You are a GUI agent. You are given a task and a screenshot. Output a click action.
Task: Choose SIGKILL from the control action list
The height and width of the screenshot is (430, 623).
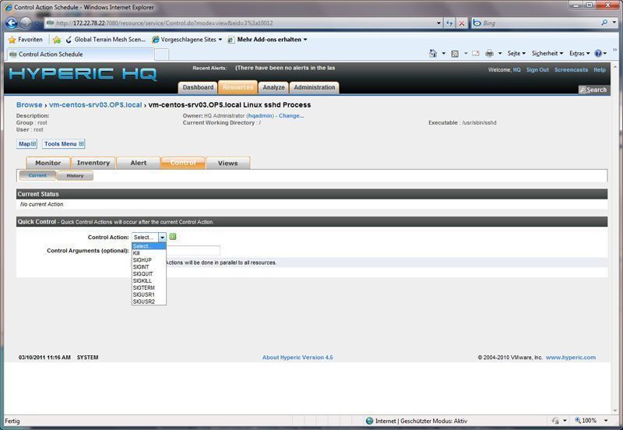click(149, 280)
